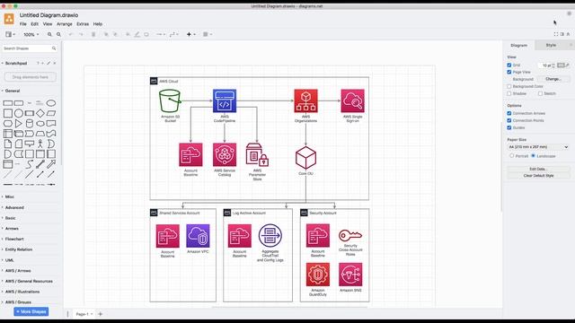Open the insert plus dropdown
Image resolution: width=575 pixels, height=323 pixels.
pyautogui.click(x=190, y=34)
